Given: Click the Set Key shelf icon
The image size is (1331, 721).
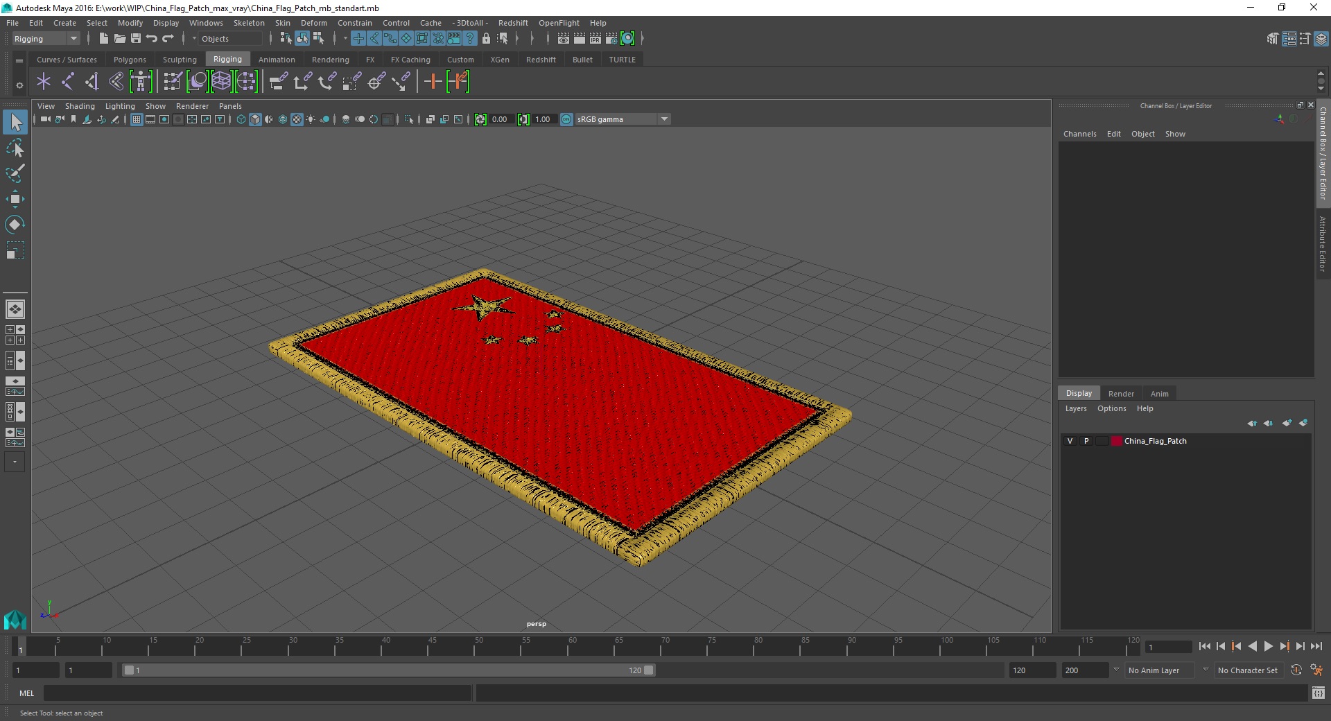Looking at the screenshot, I should tap(433, 82).
